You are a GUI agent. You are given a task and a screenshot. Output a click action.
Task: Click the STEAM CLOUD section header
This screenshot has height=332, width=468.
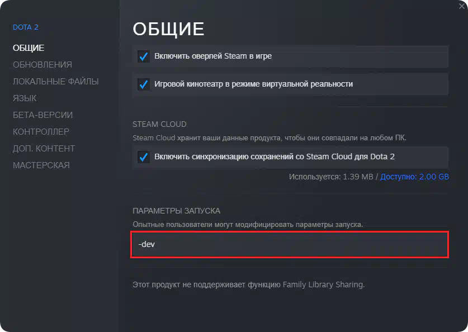click(159, 124)
